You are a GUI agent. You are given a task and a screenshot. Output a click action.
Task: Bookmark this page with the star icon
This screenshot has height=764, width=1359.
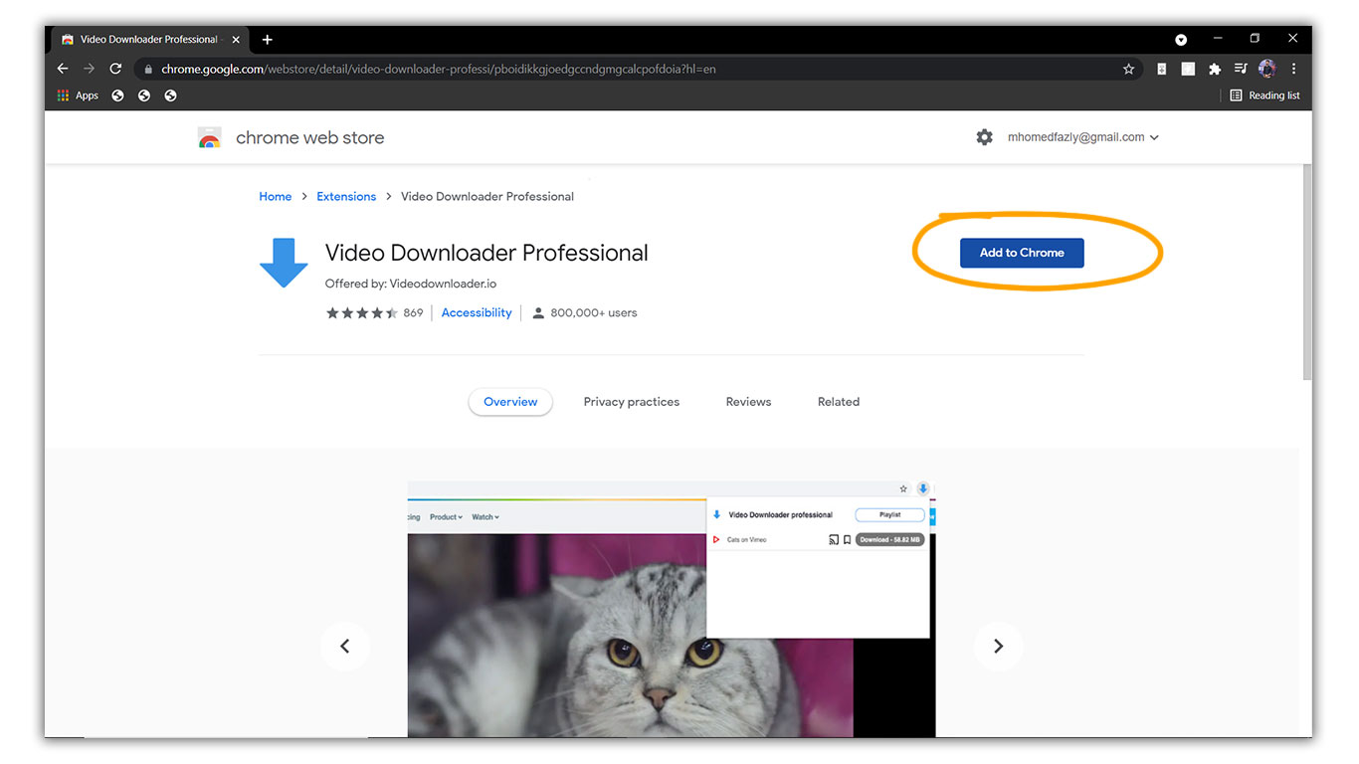tap(1128, 69)
